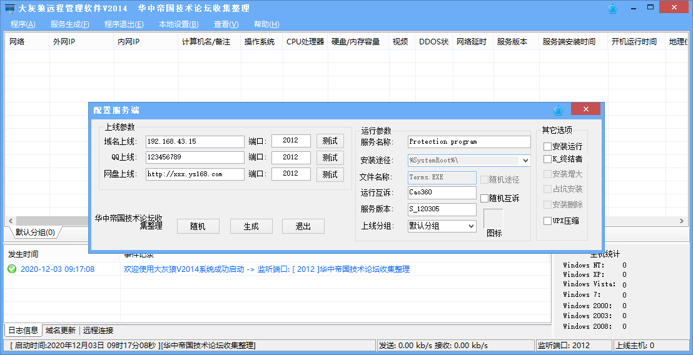The height and width of the screenshot is (355, 693).
Task: Click the monitor app icon in title bar
Action: coord(10,8)
